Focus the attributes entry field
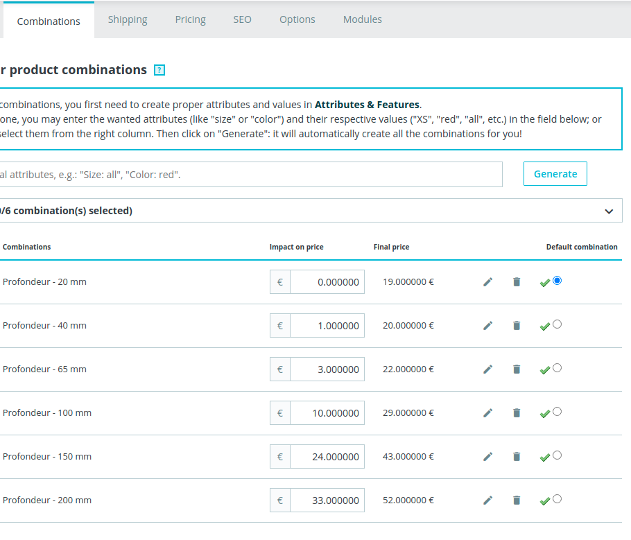The height and width of the screenshot is (540, 631). pyautogui.click(x=250, y=175)
